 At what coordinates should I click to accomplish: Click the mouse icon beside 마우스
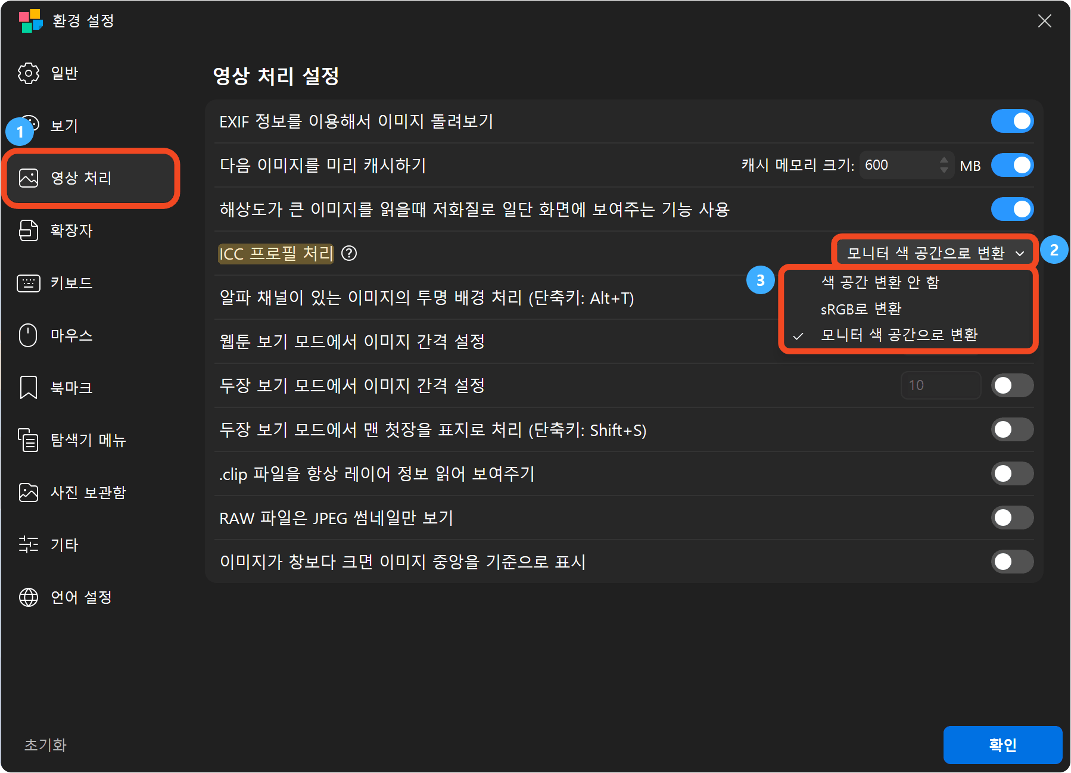29,335
